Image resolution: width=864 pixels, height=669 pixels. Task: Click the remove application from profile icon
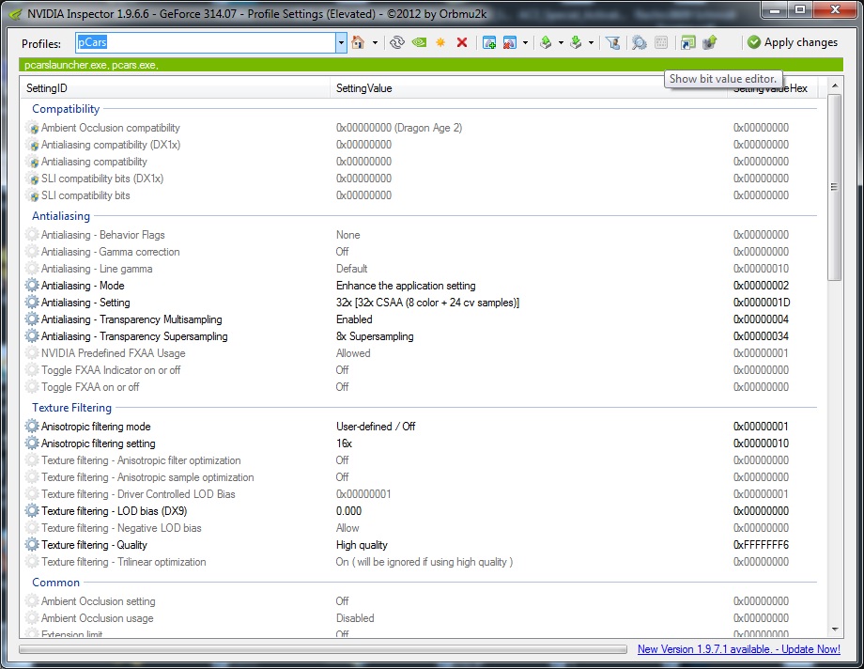tap(510, 42)
